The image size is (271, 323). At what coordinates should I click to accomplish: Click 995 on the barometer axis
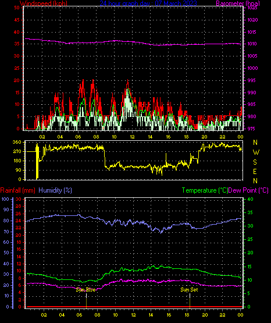(x=252, y=80)
